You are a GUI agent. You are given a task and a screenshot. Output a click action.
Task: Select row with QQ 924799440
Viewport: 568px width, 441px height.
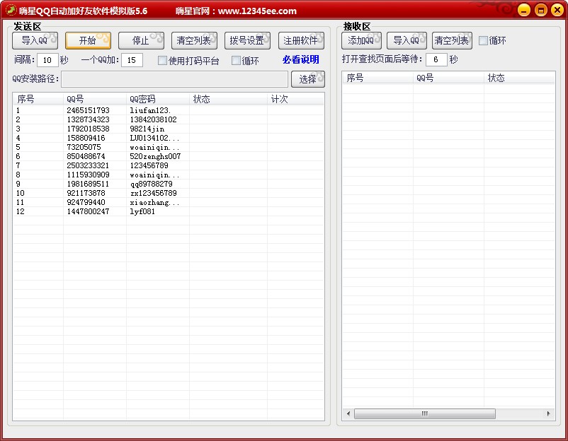pyautogui.click(x=169, y=202)
